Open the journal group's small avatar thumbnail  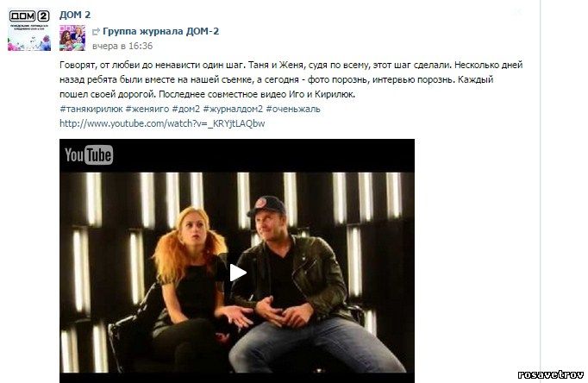coord(72,38)
